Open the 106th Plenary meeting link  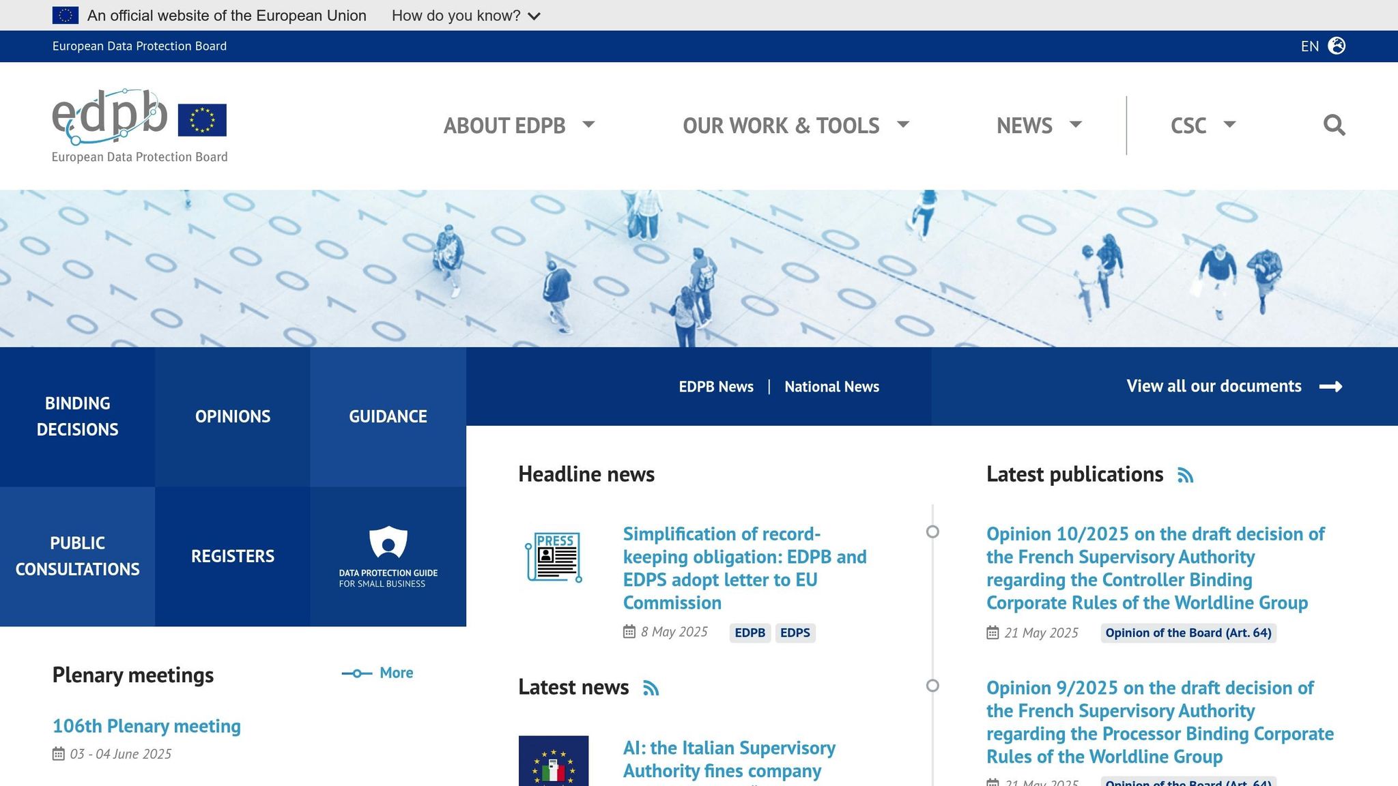tap(147, 726)
